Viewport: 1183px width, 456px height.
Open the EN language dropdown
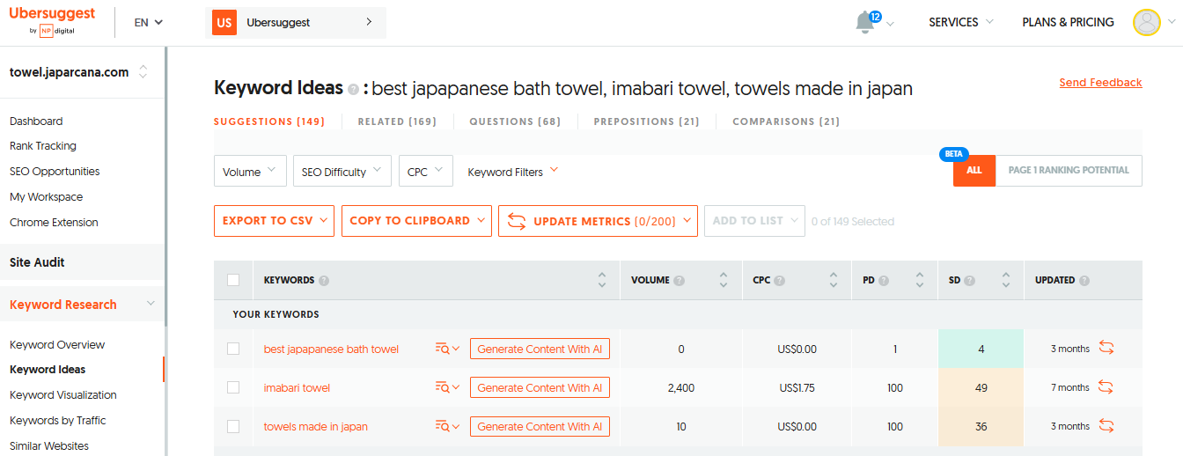149,23
